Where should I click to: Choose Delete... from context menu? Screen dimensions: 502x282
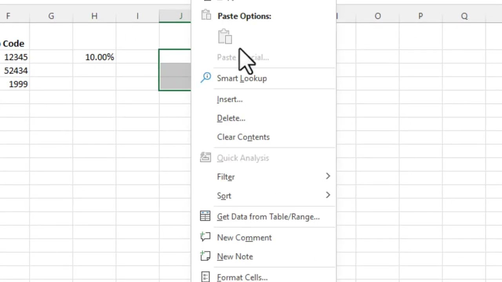(231, 118)
